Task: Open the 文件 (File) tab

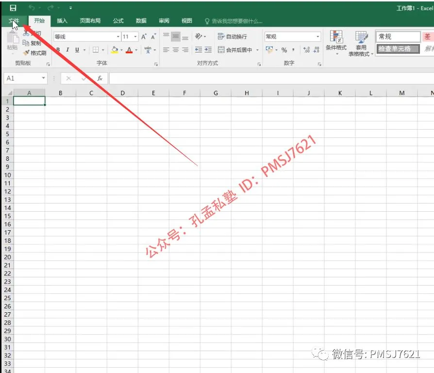Action: 14,21
